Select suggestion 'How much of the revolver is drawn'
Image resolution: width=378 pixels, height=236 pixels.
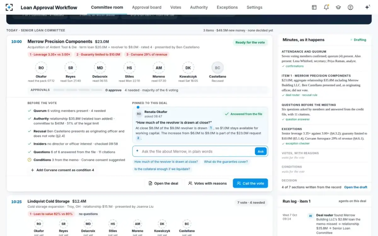(x=166, y=162)
